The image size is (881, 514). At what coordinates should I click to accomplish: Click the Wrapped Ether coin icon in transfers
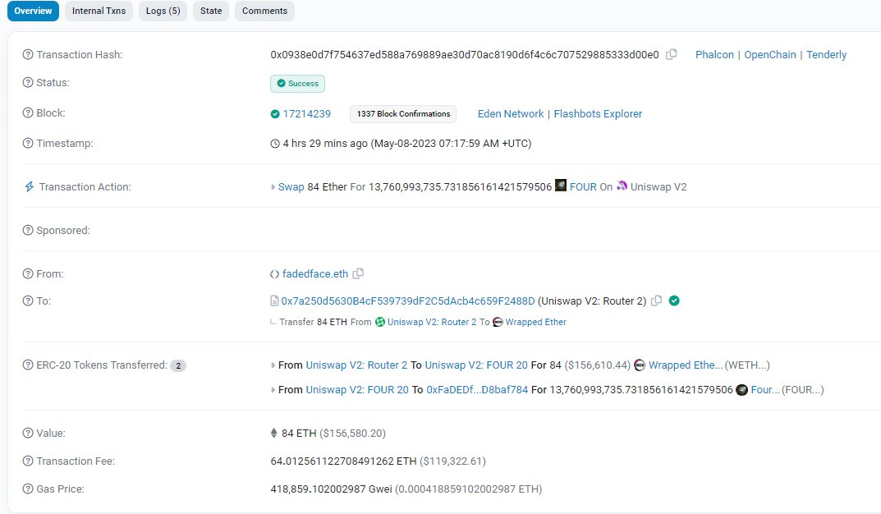coord(640,365)
